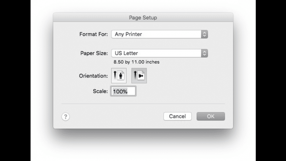This screenshot has width=286, height=161.
Task: Click the person figure in portrait icon
Action: 120,77
